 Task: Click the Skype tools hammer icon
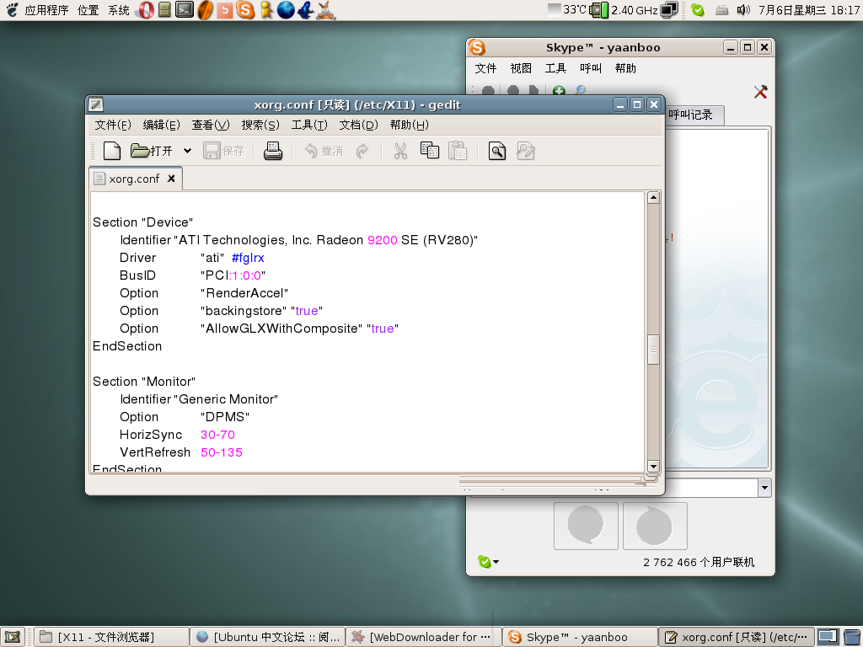click(761, 91)
